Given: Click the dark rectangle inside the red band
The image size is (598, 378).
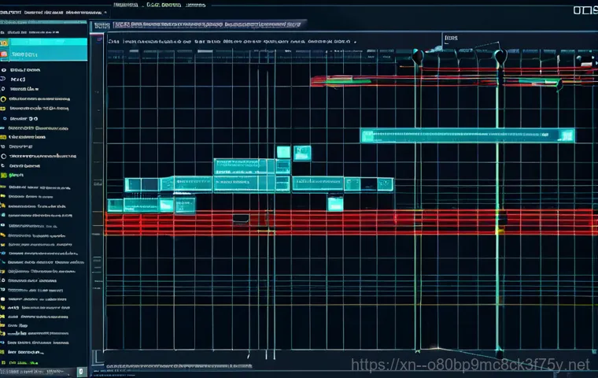Looking at the screenshot, I should click(x=241, y=218).
